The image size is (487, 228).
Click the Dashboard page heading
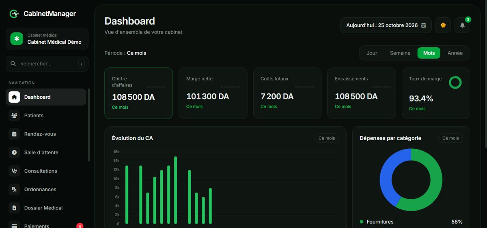(x=130, y=21)
